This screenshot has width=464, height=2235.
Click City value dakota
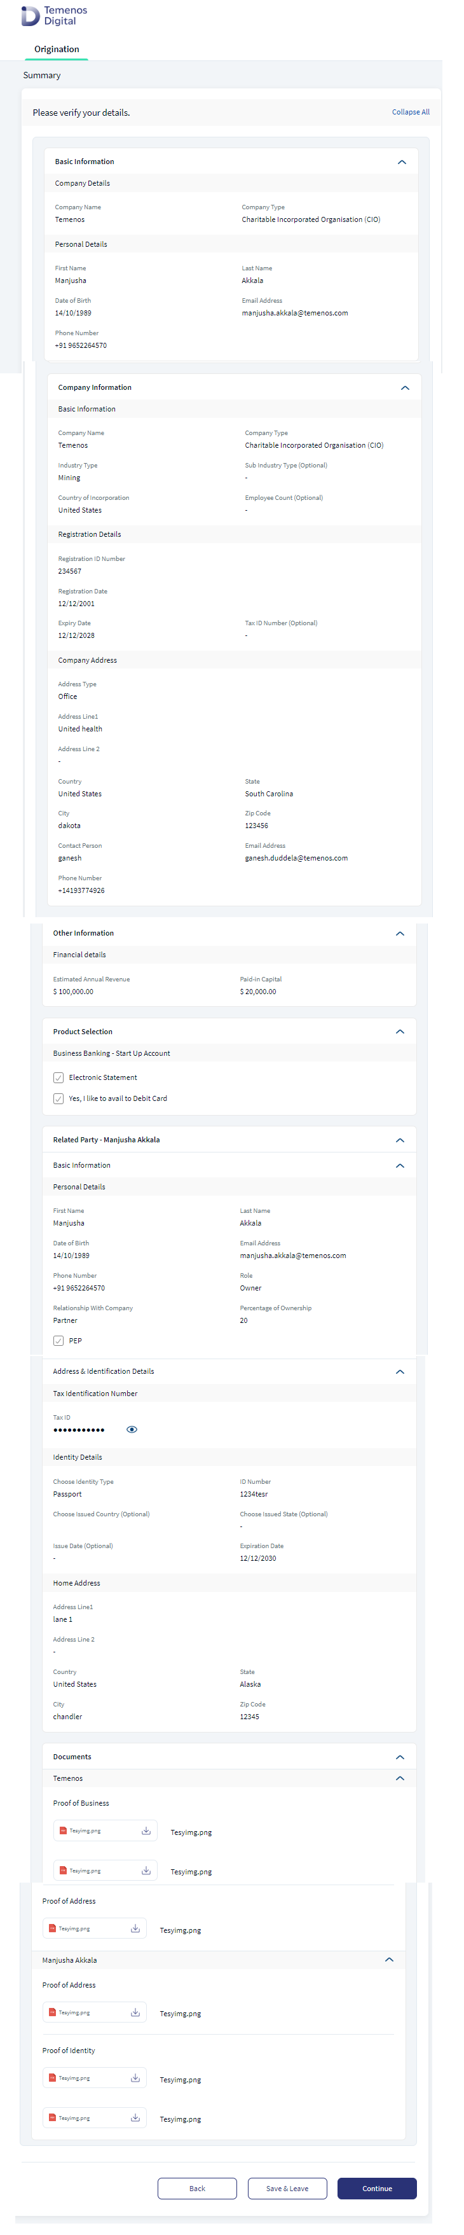(x=69, y=826)
